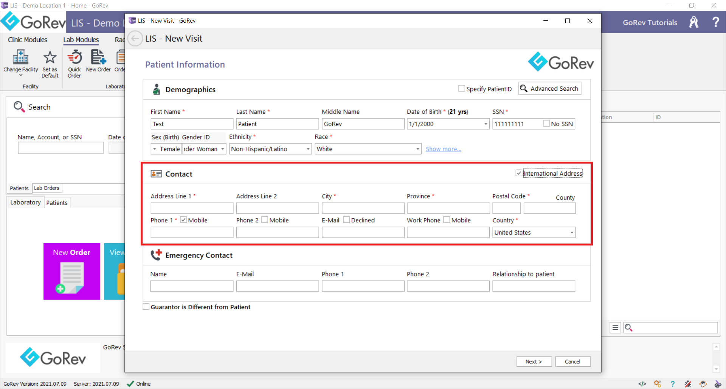Click the GoRev Tutorials person icon

693,22
